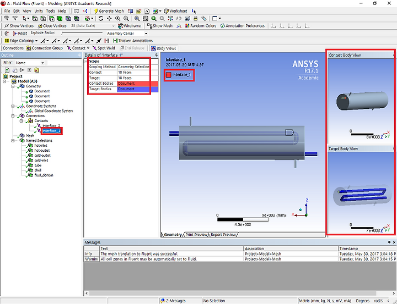Open the Tools menu
Screen dimensions: 397x304
coord(50,11)
